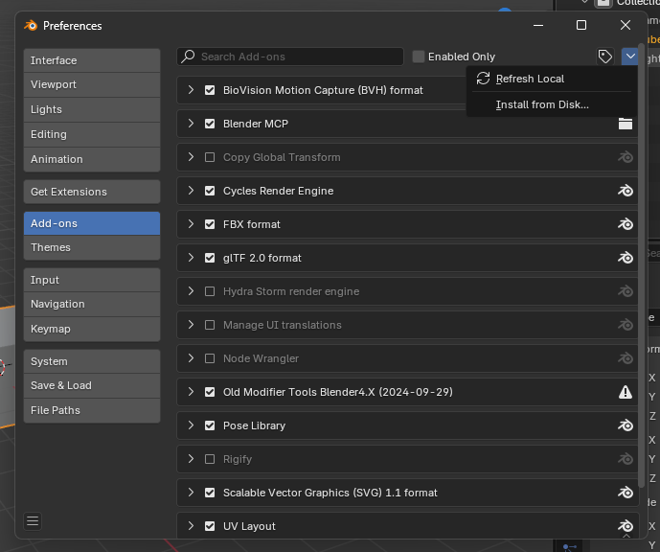Viewport: 660px width, 552px height.
Task: Disable the Blender MCP add-on checkbox
Action: pyautogui.click(x=210, y=124)
